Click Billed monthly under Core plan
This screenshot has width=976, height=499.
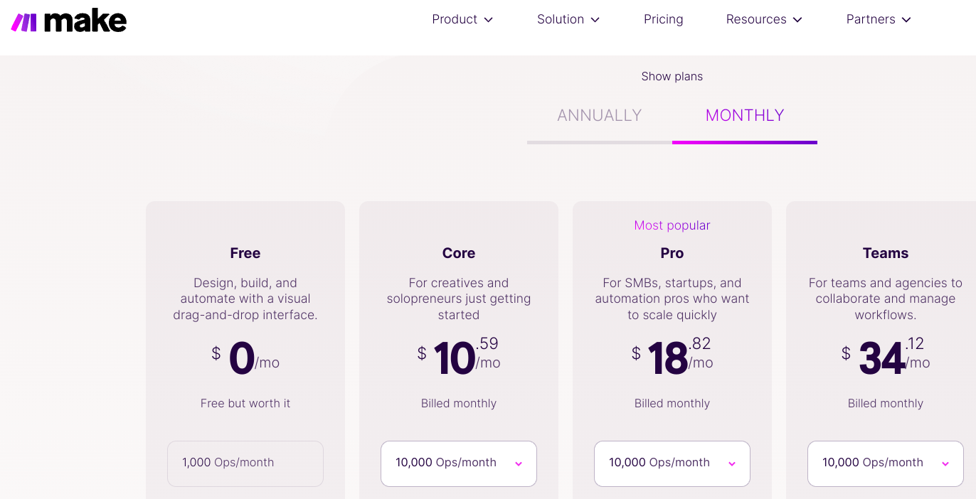459,403
